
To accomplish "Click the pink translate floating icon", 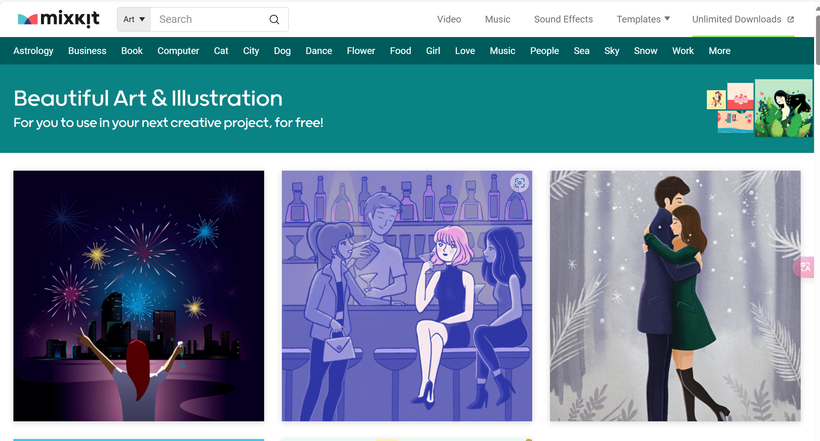I will click(x=805, y=267).
